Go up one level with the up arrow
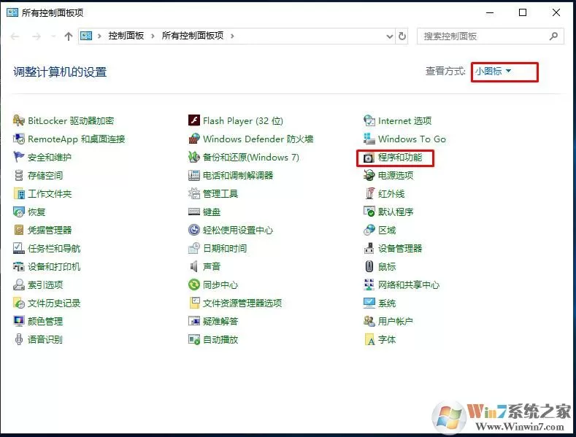 [69, 36]
